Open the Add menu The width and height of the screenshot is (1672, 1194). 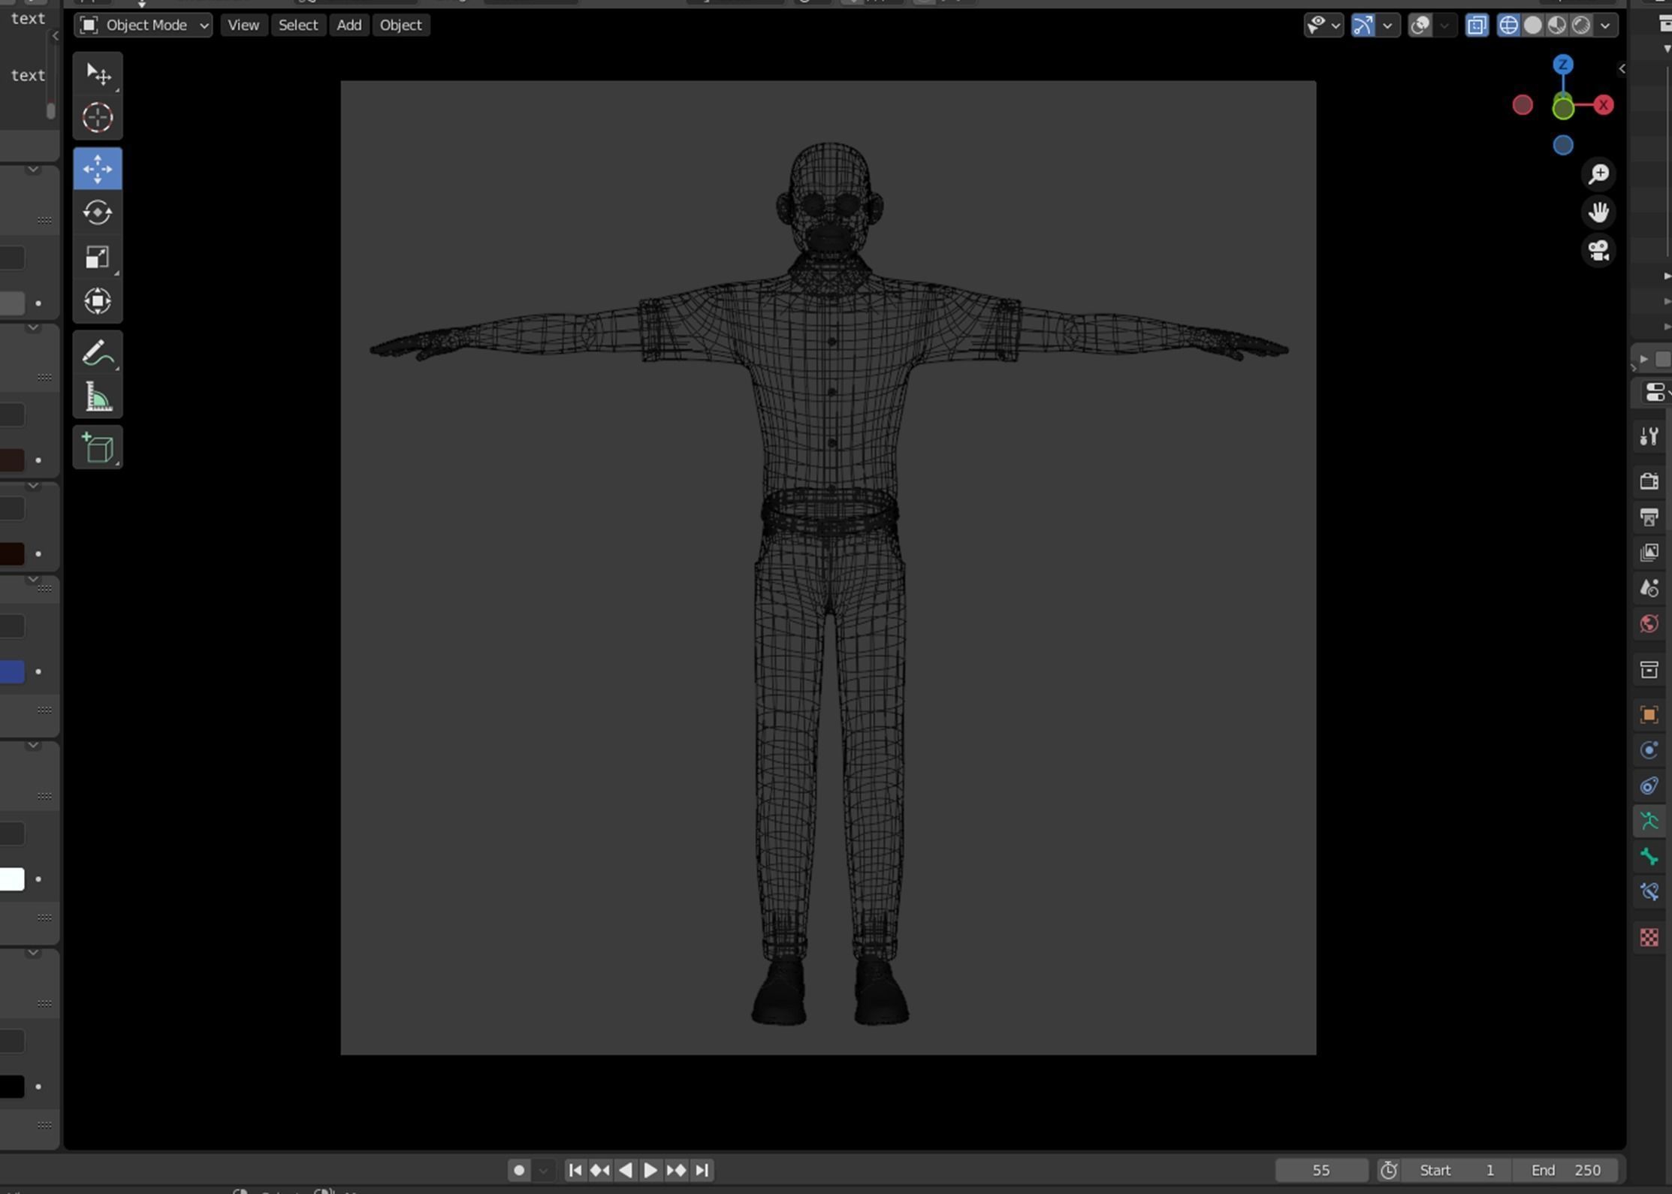point(349,25)
